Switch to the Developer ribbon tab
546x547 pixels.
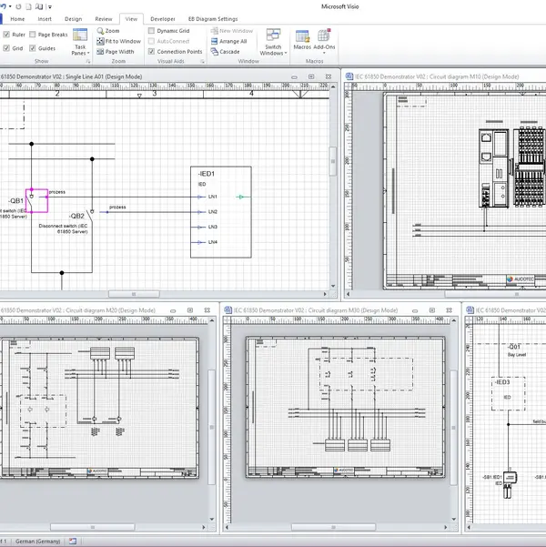click(163, 18)
